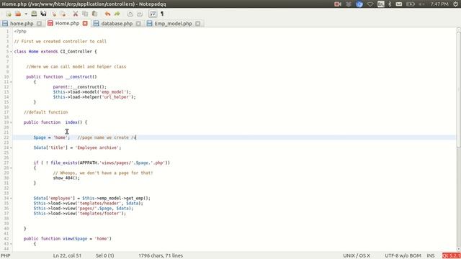Save the current file with the toolbar

[34, 14]
